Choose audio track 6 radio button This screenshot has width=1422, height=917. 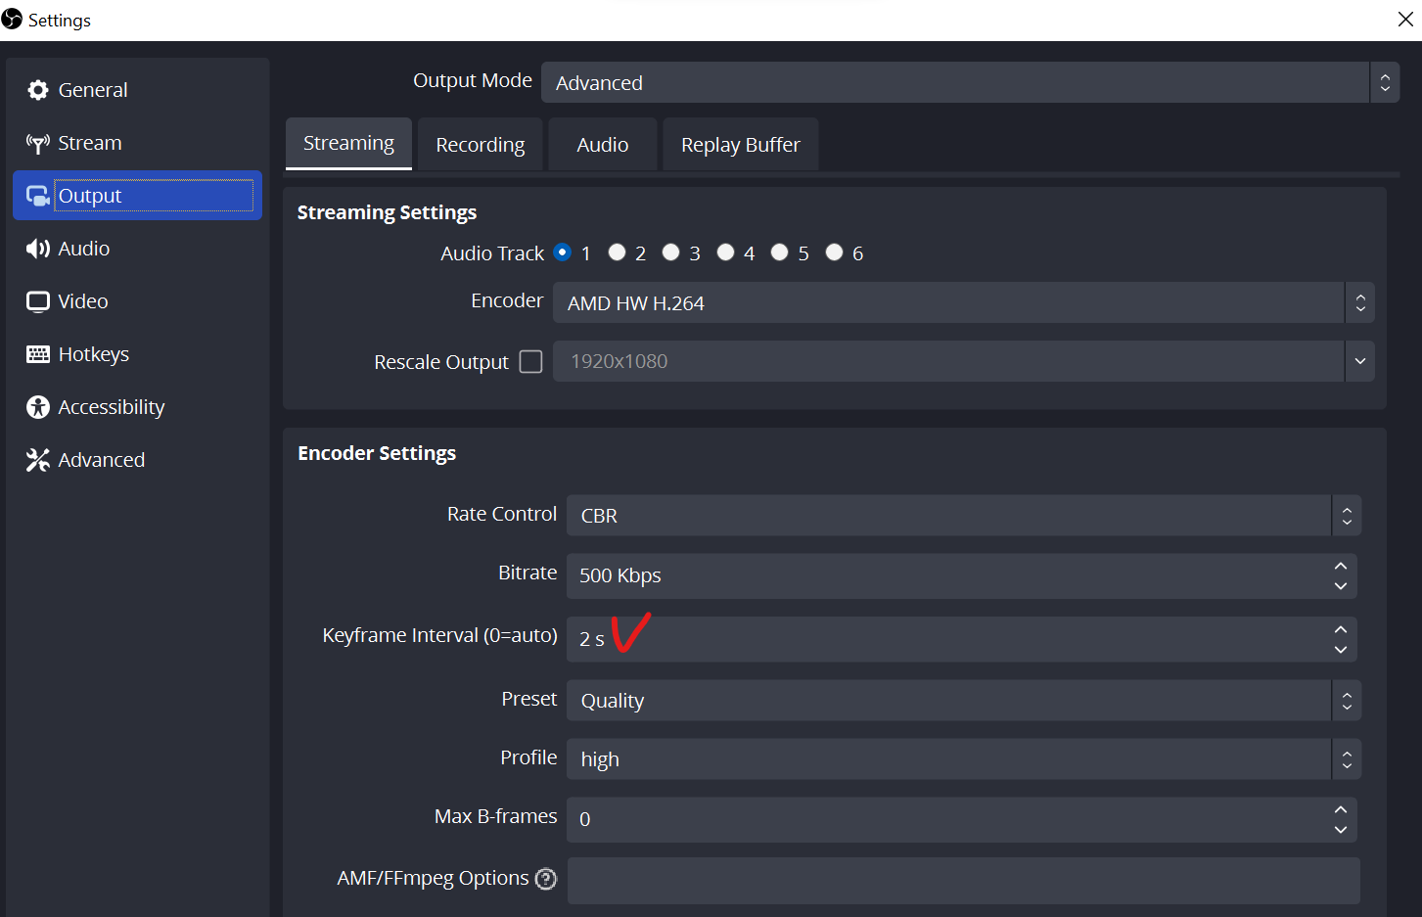click(x=834, y=252)
